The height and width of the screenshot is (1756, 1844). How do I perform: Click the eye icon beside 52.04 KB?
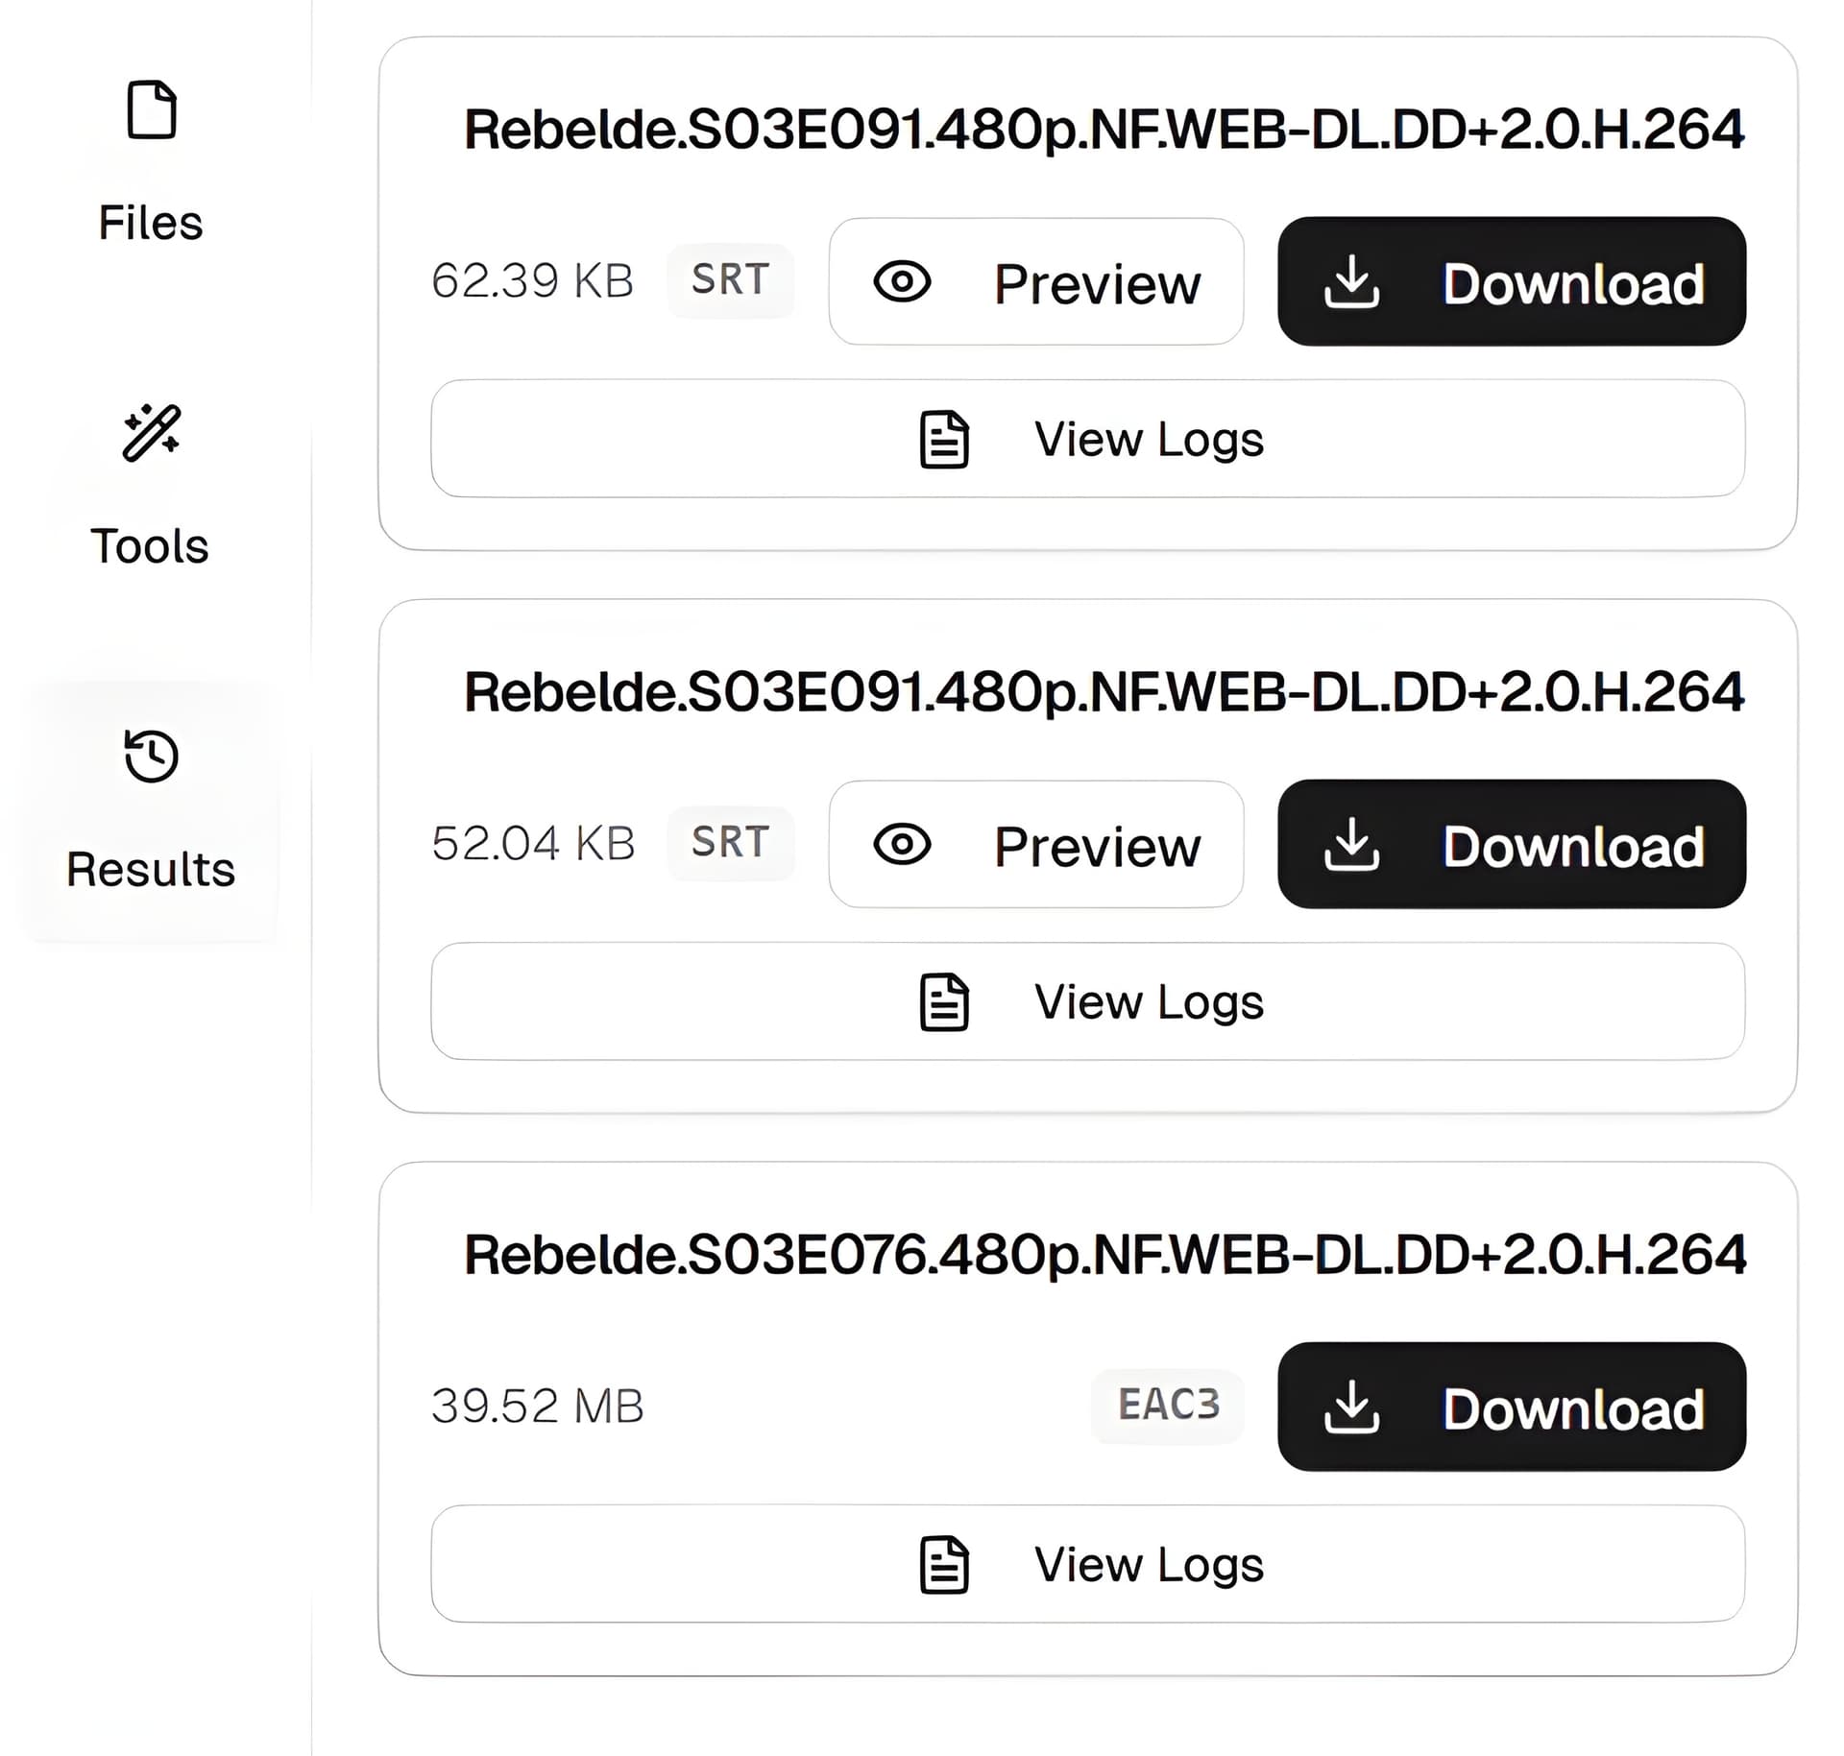click(902, 844)
